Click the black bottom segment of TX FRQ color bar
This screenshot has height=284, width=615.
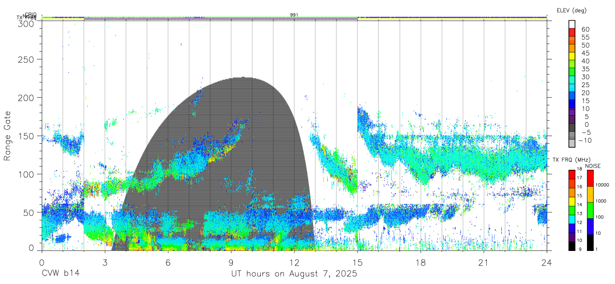click(x=572, y=246)
